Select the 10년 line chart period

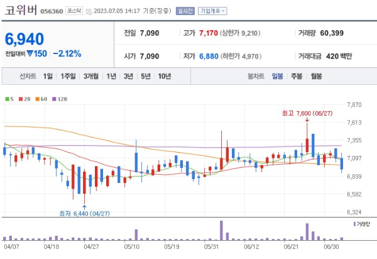pos(165,76)
